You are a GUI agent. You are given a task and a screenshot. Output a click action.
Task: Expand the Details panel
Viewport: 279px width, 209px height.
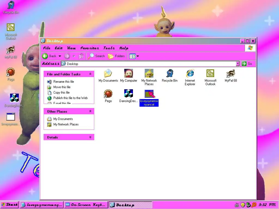(x=90, y=137)
